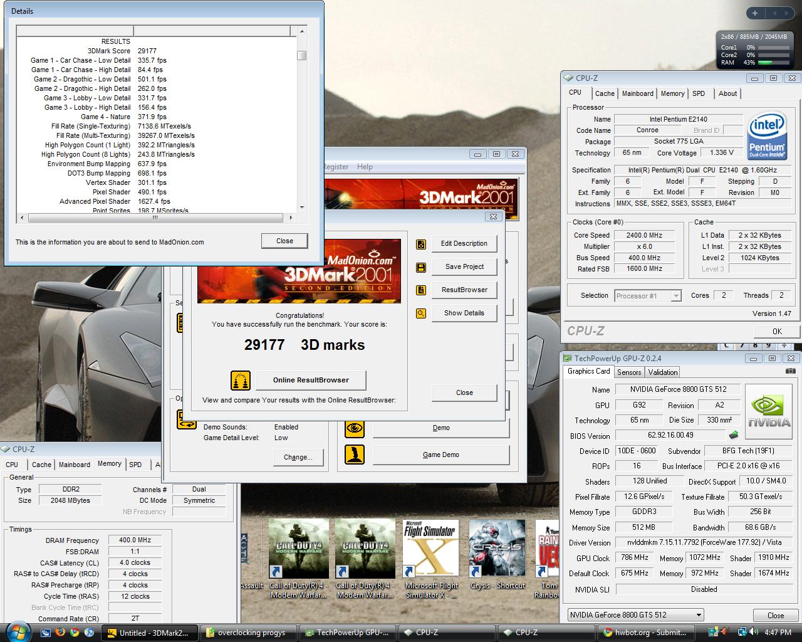
Task: Click the Show Details magnifier icon
Action: [421, 313]
